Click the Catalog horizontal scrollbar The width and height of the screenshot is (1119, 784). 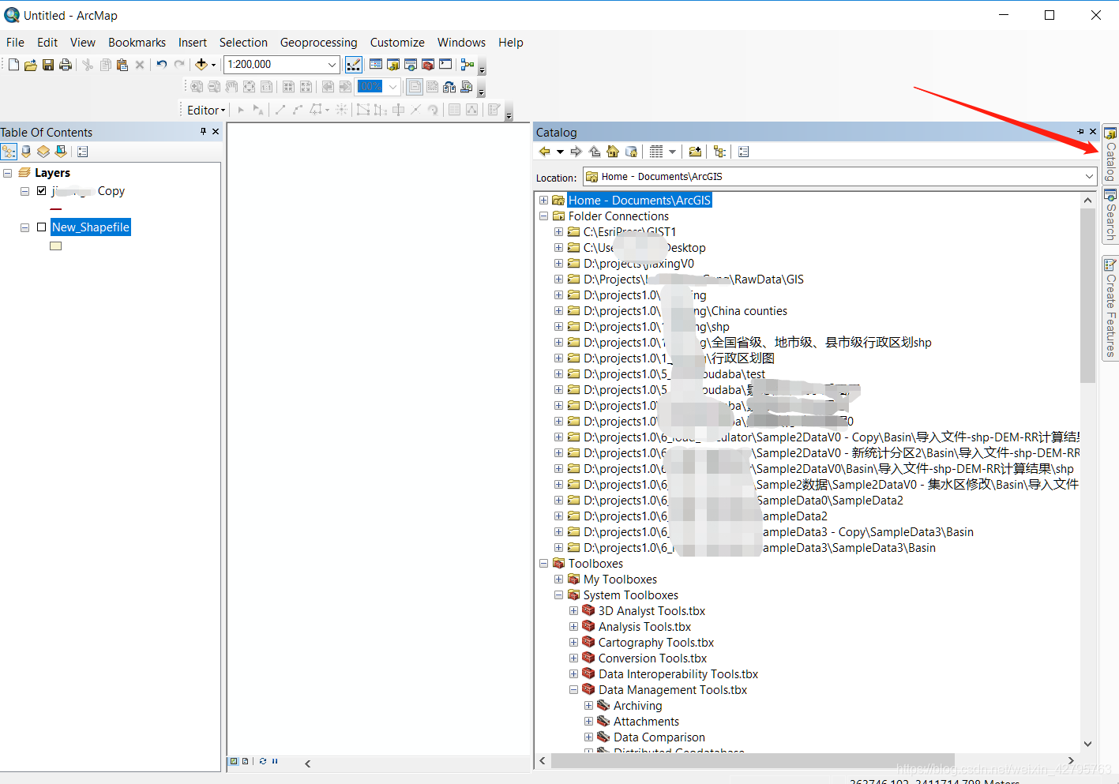[x=753, y=761]
